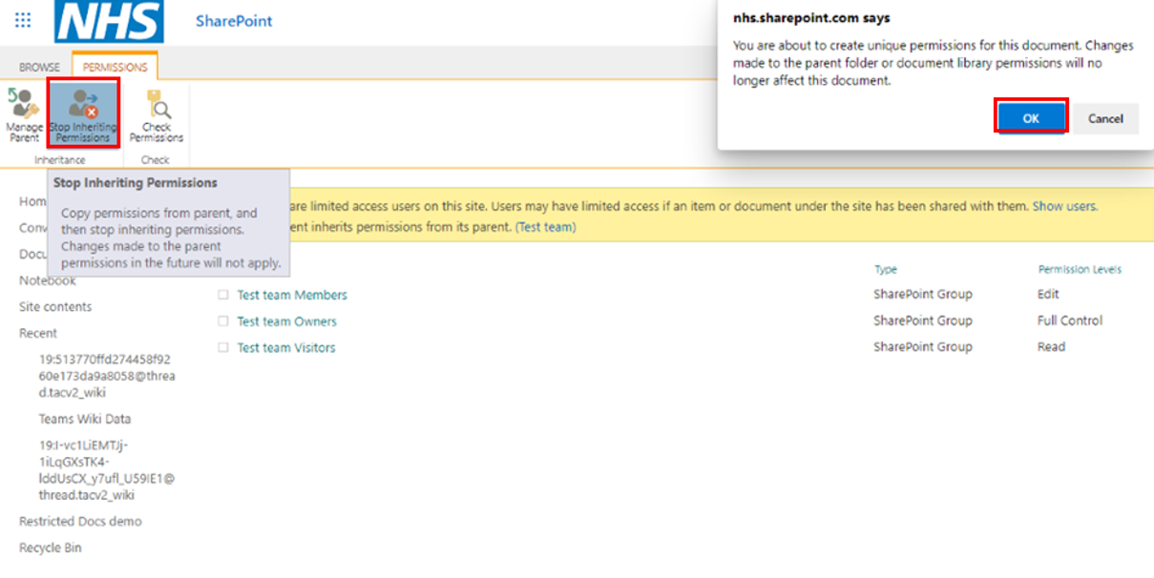Open the app launcher waffle icon

tap(23, 20)
